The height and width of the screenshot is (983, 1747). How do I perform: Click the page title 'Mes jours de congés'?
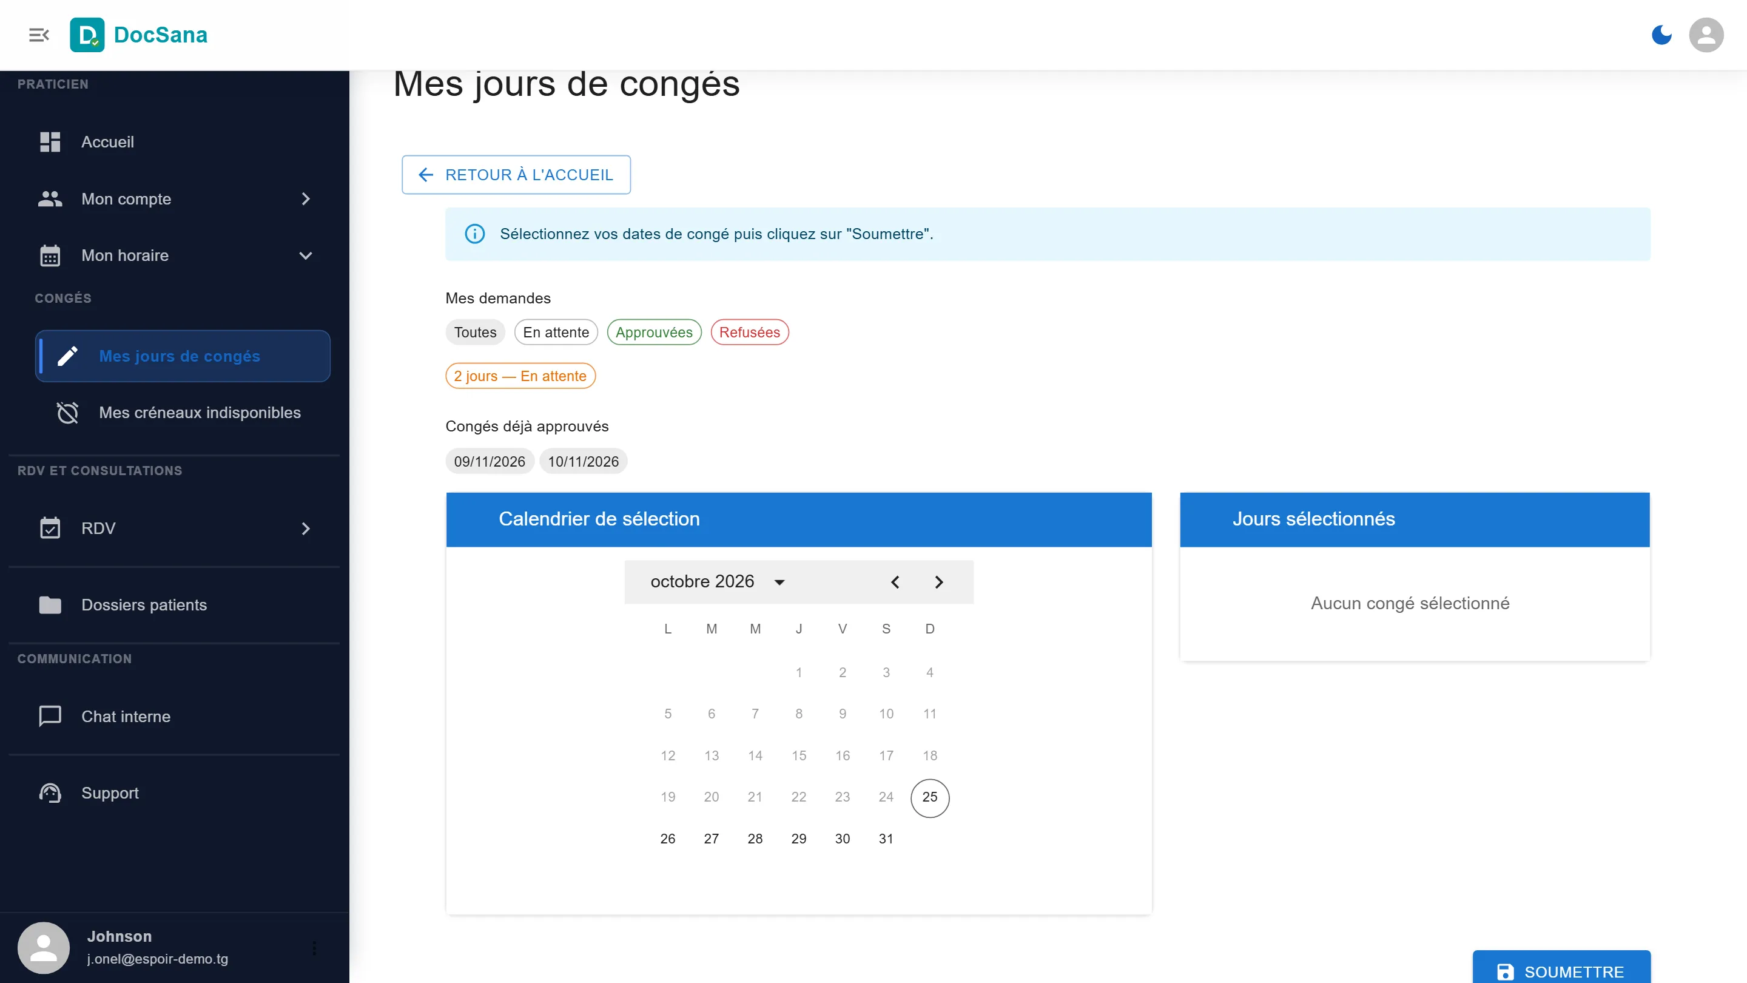click(567, 85)
